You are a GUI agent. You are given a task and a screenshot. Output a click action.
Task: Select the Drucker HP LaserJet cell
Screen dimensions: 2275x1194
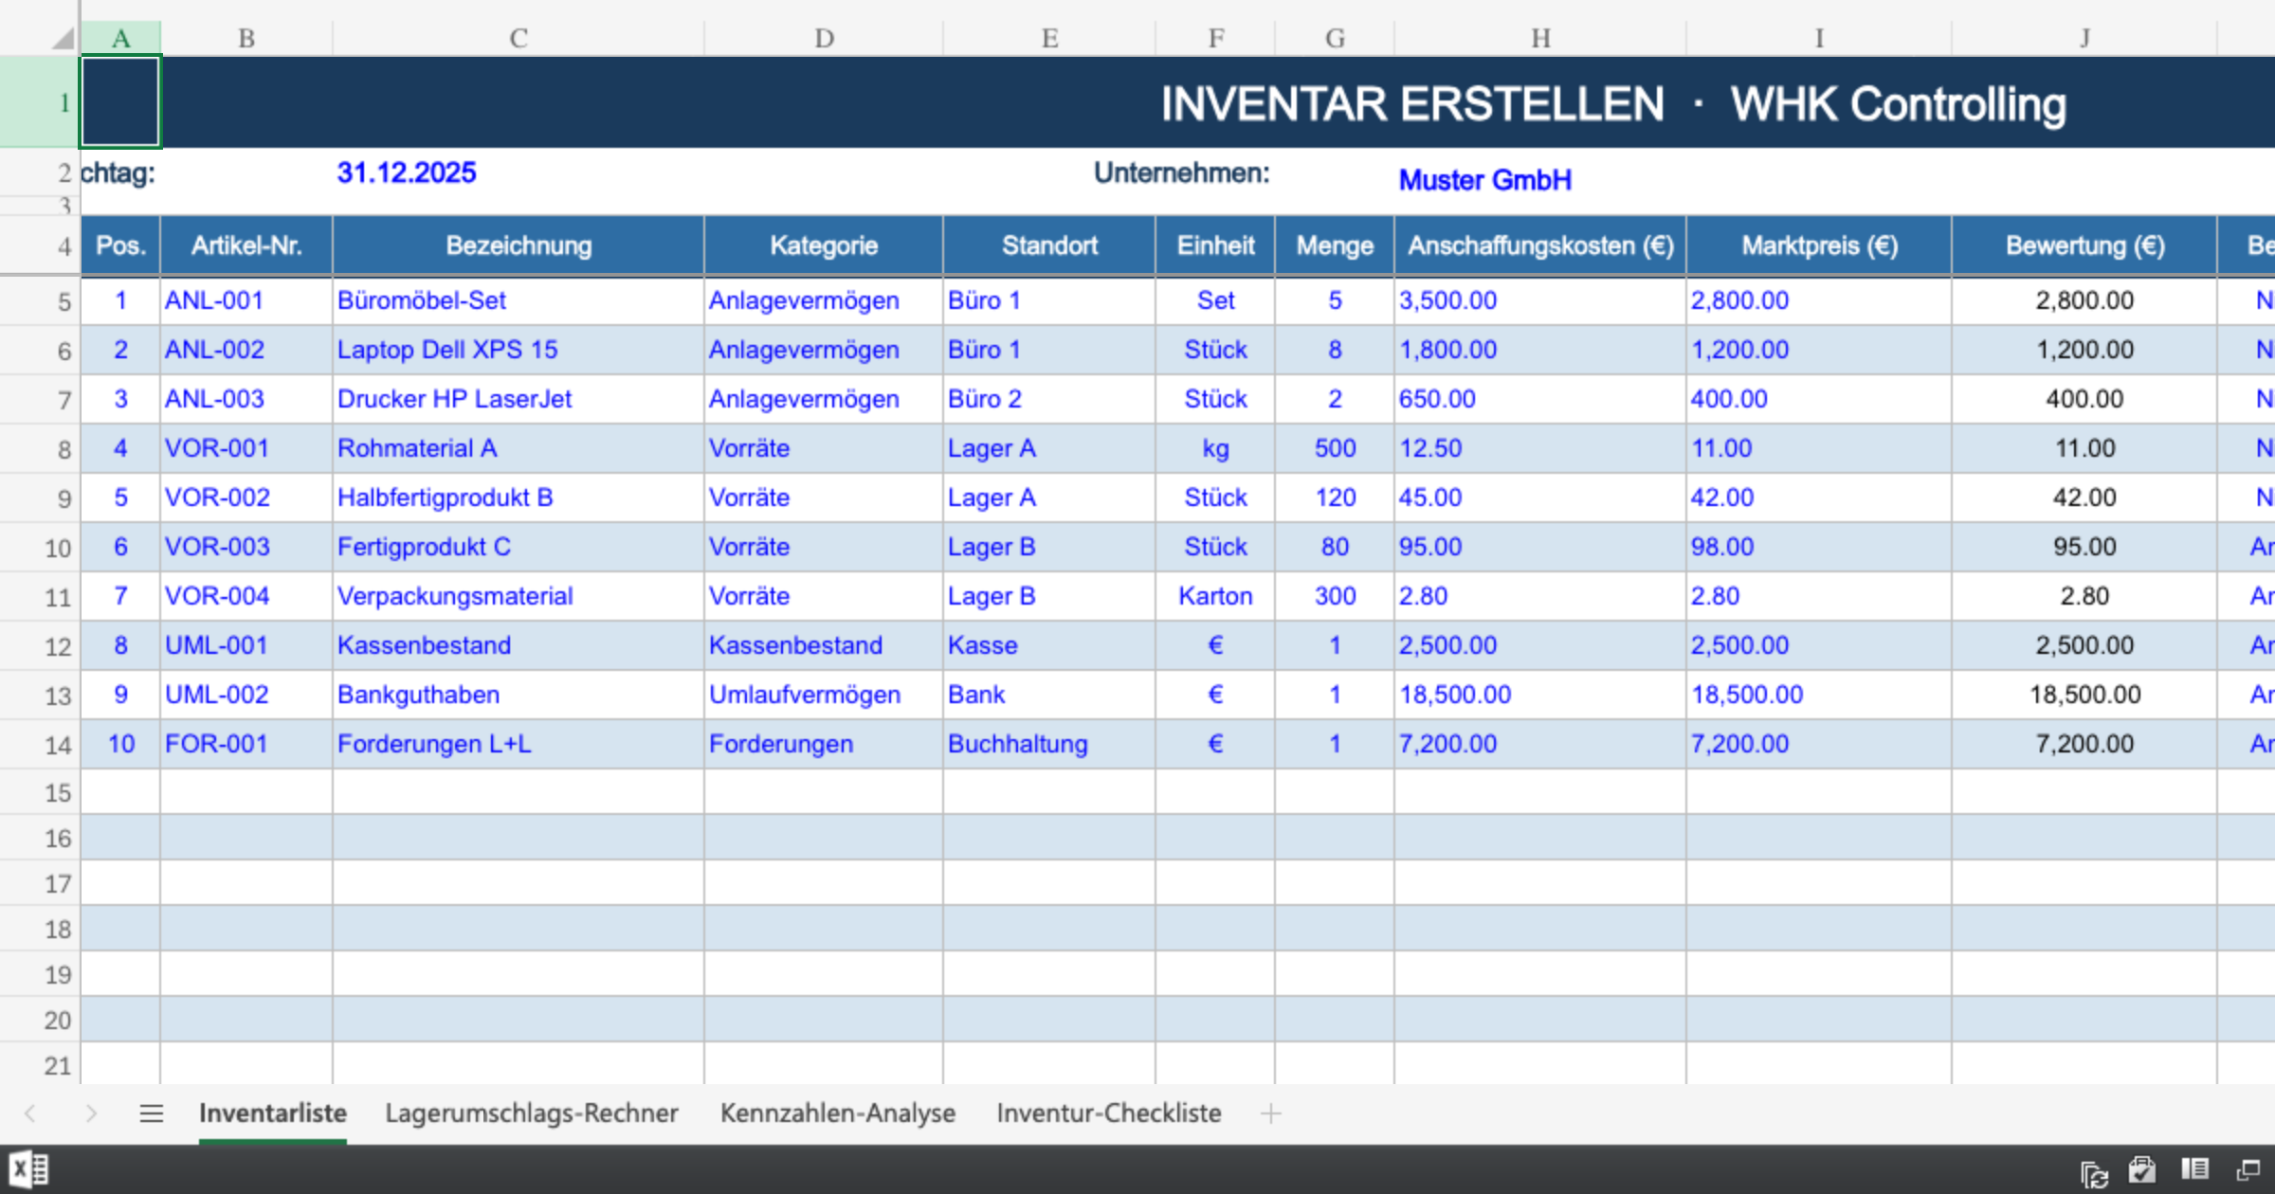(x=519, y=399)
